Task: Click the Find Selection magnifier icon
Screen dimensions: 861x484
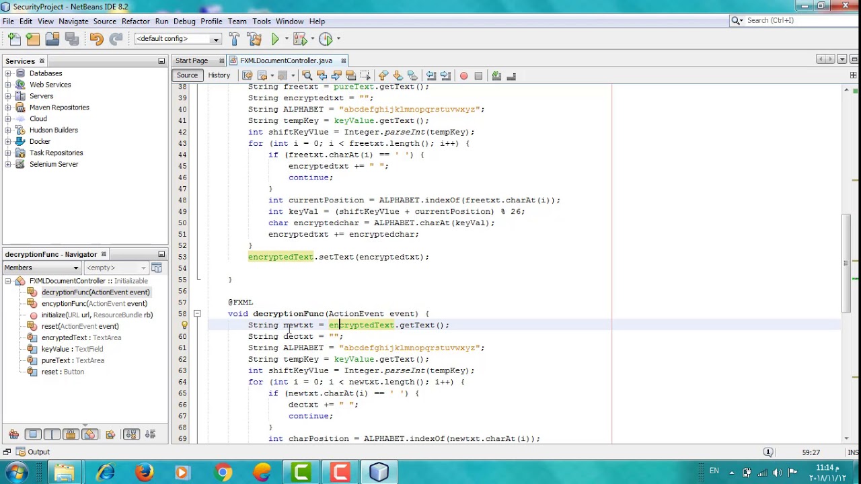Action: click(x=307, y=76)
